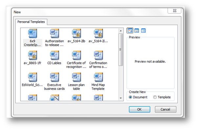197x130 pixels.
Task: Choose the Mind Map Template icon
Action: click(x=98, y=77)
